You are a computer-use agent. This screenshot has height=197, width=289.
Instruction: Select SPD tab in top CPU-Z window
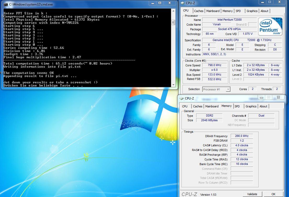(238, 11)
